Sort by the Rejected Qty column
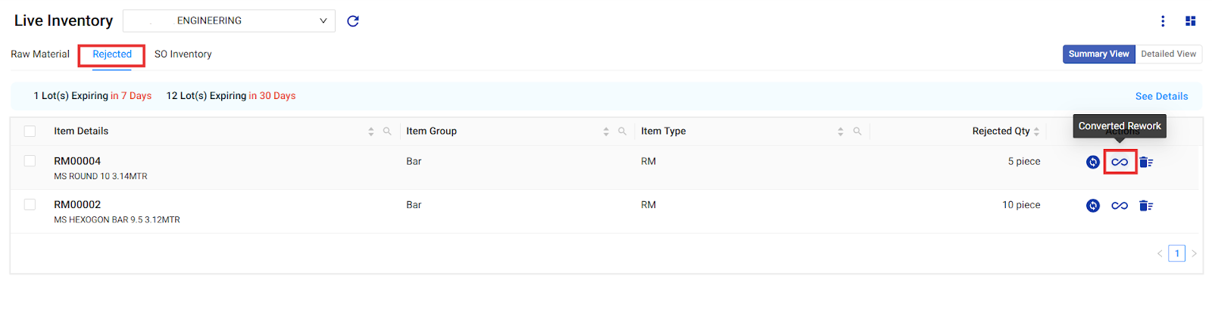This screenshot has height=335, width=1212. click(x=1036, y=132)
